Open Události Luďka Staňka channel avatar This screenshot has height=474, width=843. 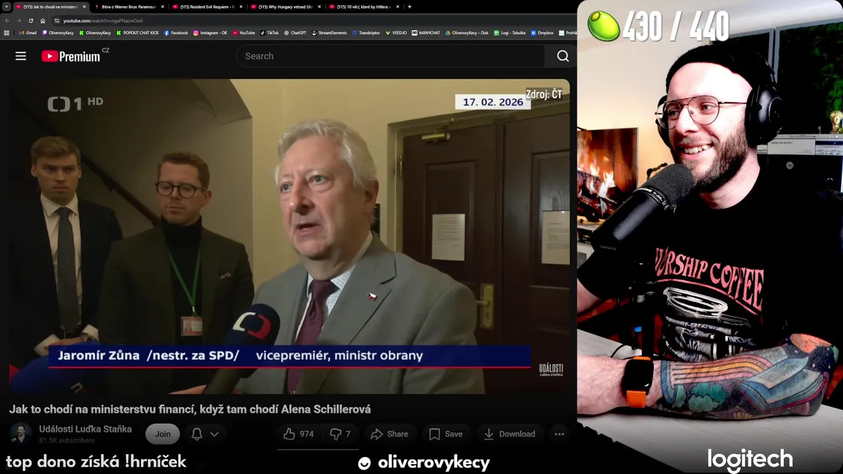click(20, 433)
